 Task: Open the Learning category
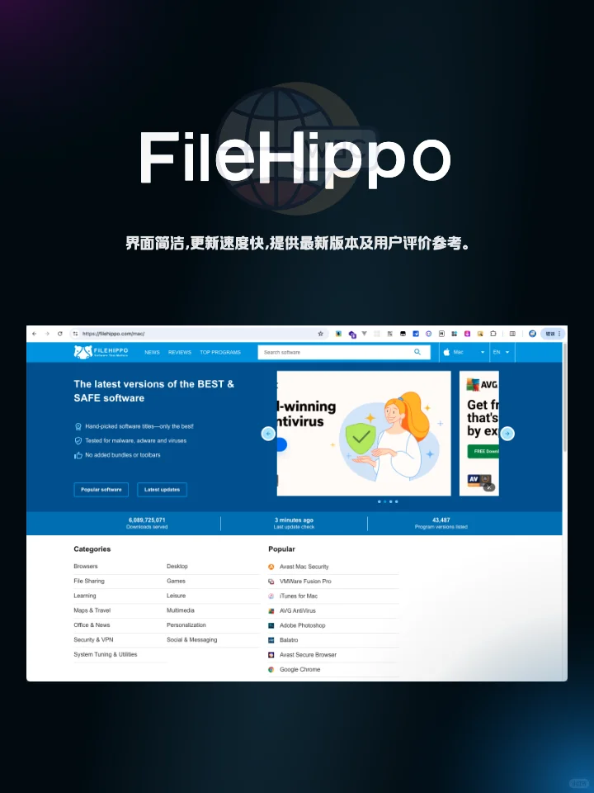point(85,596)
